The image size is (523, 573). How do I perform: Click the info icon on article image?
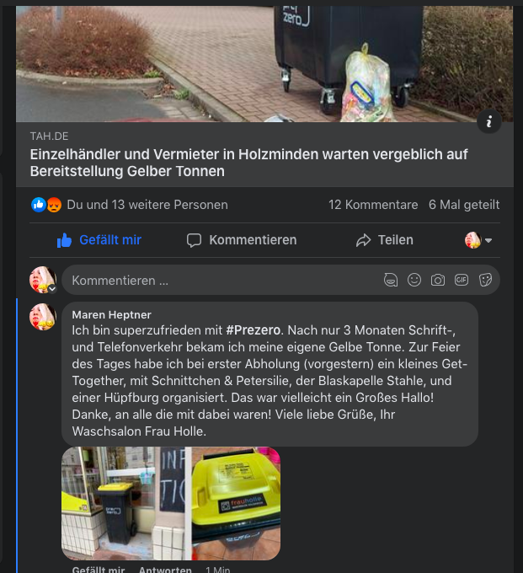489,121
